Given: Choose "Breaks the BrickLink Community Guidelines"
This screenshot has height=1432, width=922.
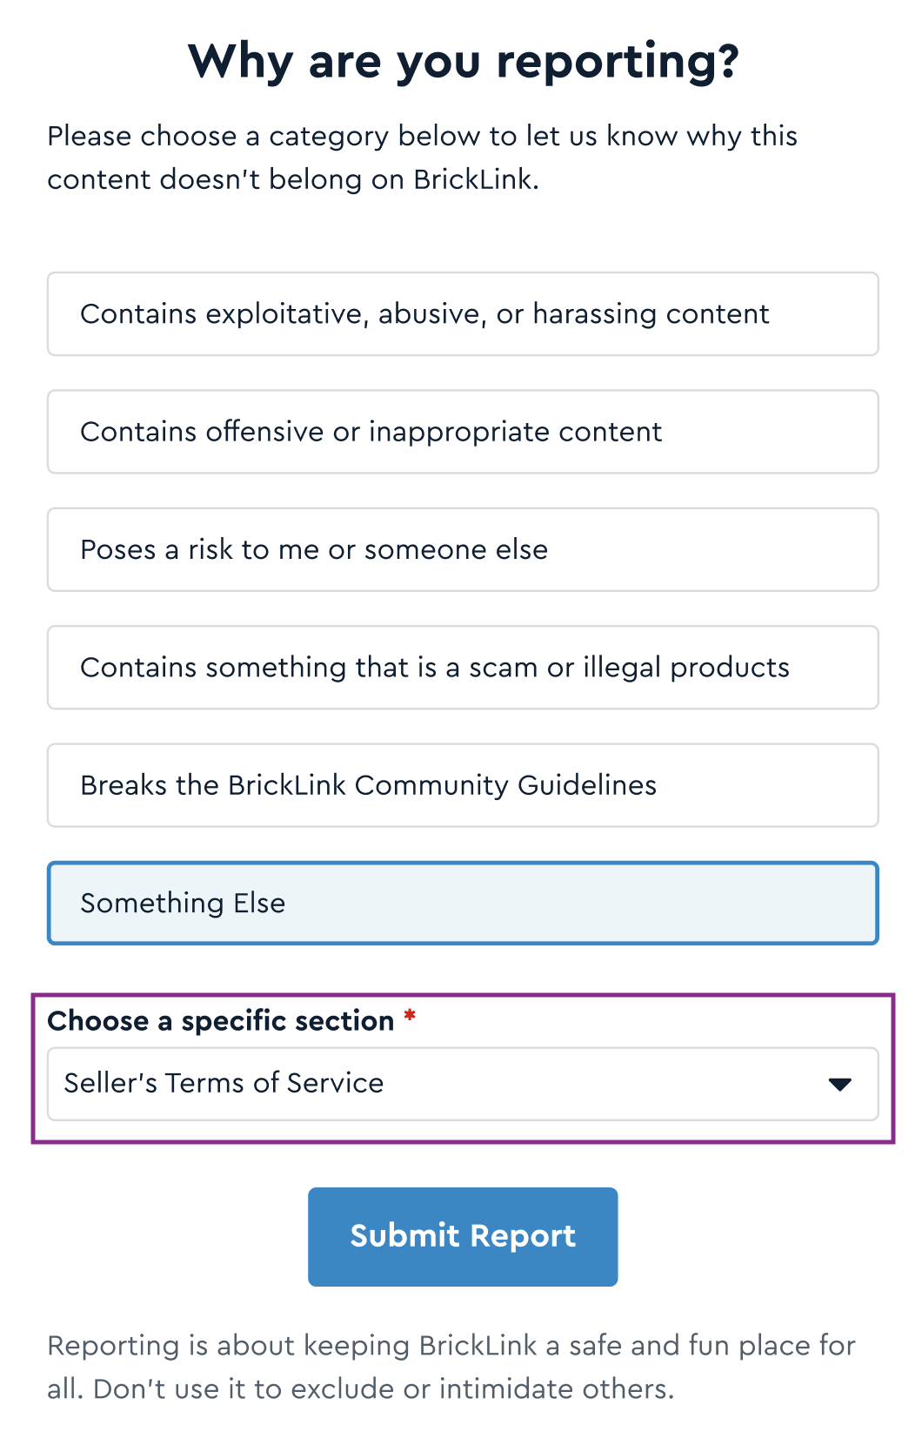Looking at the screenshot, I should click(x=463, y=785).
